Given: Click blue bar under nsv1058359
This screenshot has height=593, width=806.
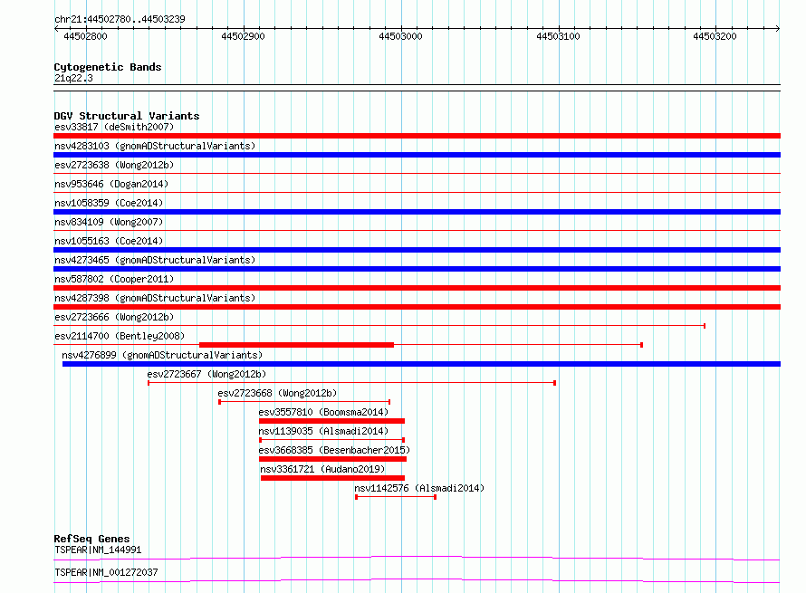Looking at the screenshot, I should coord(417,212).
